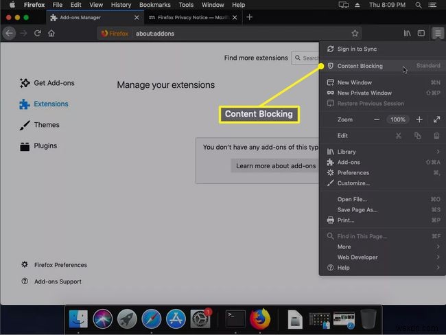Switch to the Firefox Privacy Notice tab
Viewport: 446px width, 335px height.
[193, 18]
